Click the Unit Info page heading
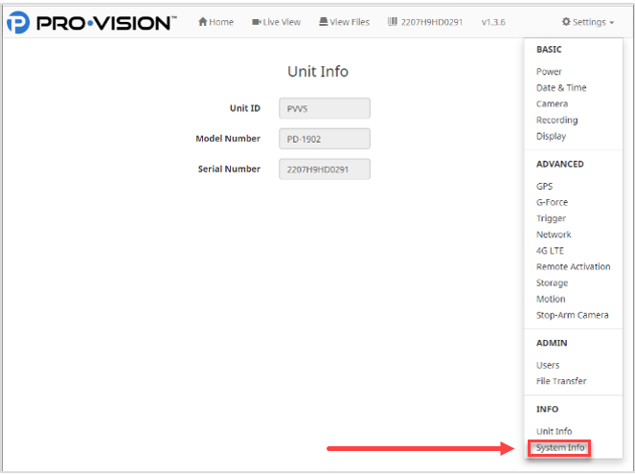Screen dimensions: 635x474 [318, 72]
